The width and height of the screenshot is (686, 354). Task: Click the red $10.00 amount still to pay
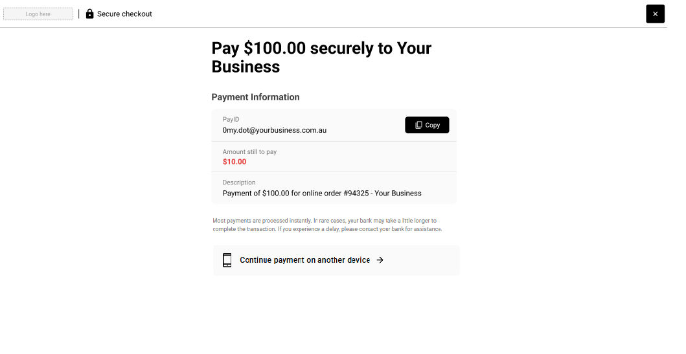point(234,162)
